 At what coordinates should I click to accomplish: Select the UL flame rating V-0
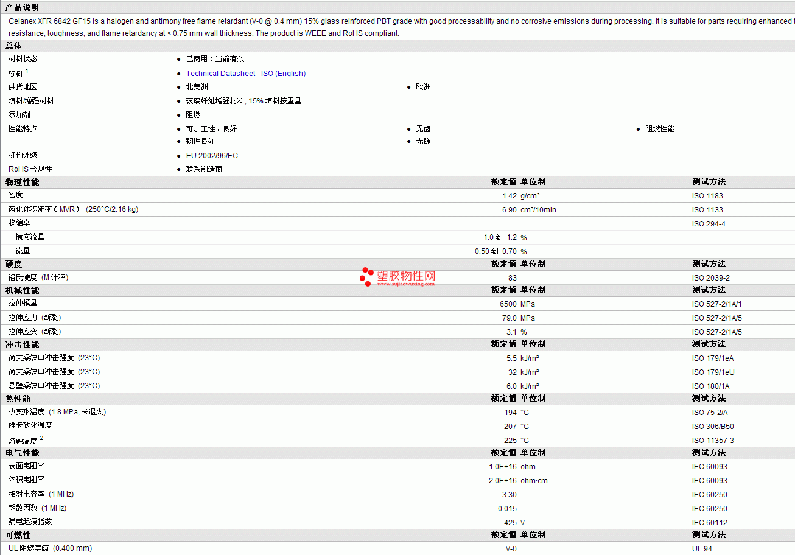click(511, 549)
